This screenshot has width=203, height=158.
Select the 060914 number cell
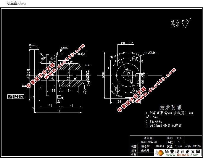coord(159,146)
